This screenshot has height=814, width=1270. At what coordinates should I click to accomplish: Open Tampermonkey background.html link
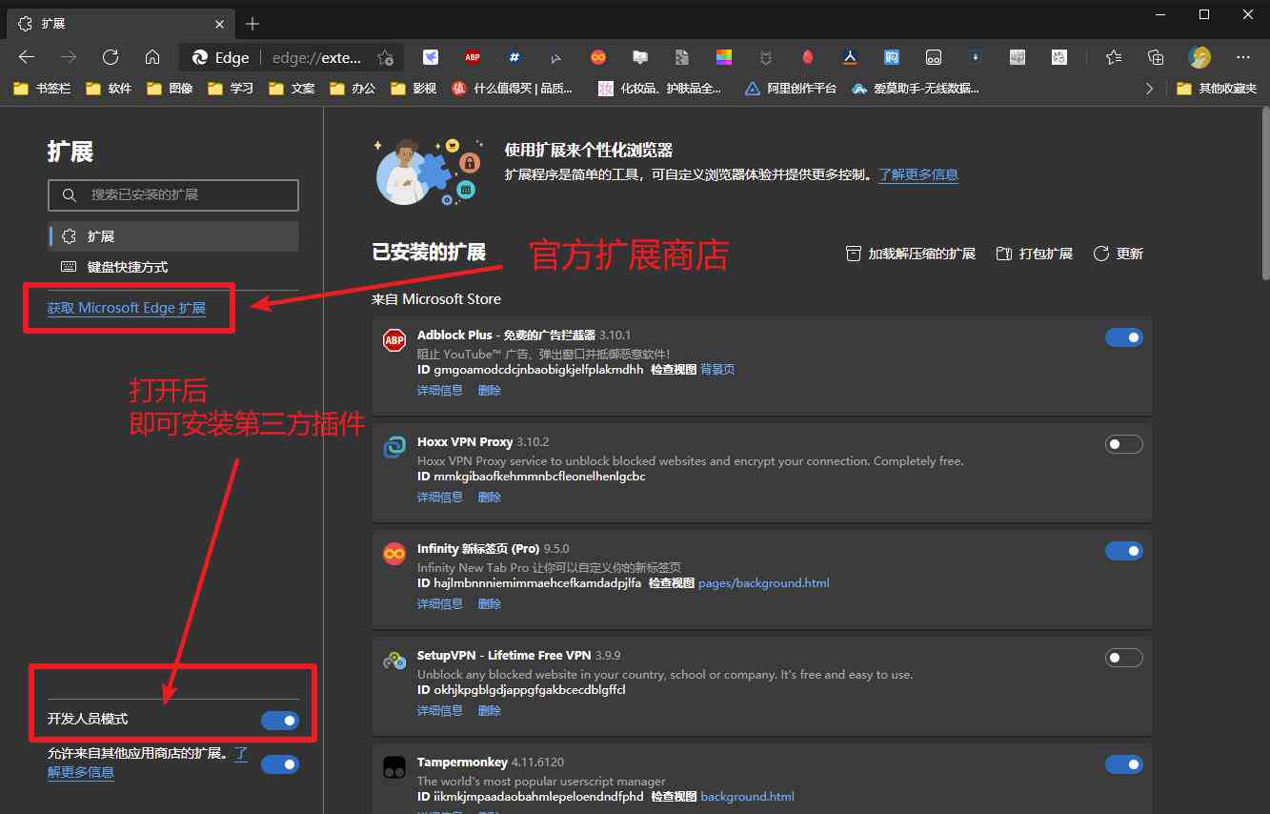pyautogui.click(x=747, y=796)
